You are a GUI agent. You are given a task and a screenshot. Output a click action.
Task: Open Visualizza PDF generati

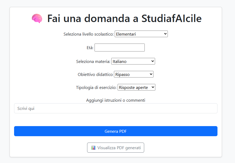[116, 148]
